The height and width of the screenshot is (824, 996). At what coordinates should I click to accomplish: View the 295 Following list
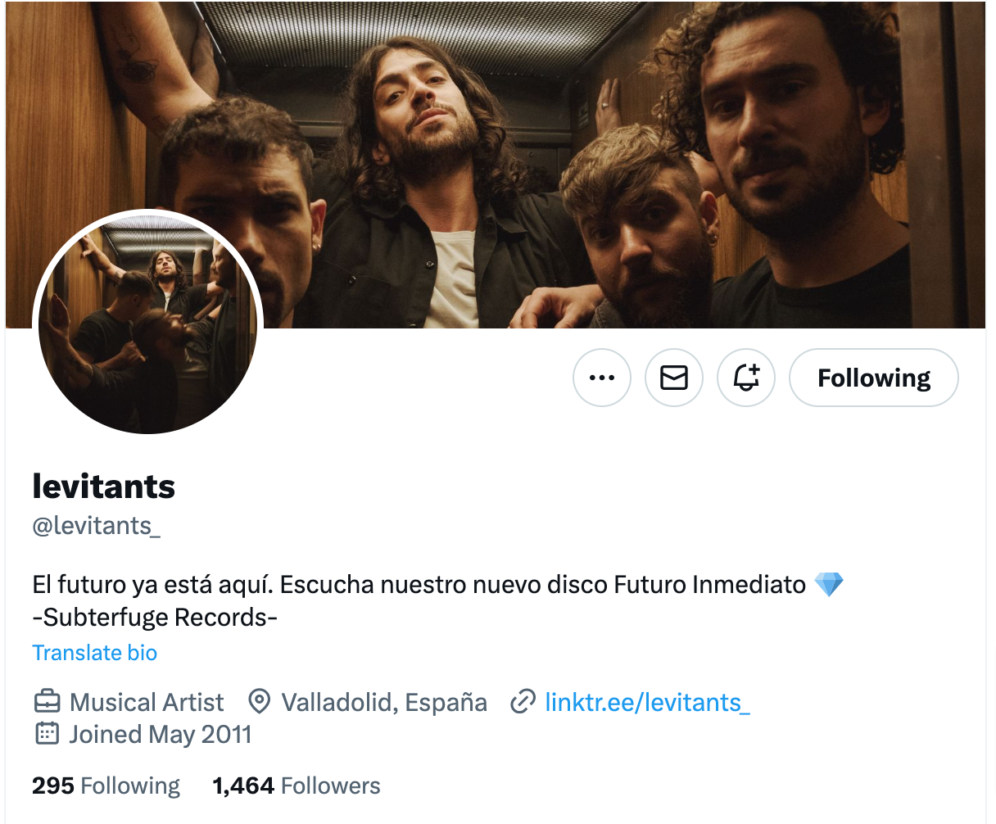point(106,786)
